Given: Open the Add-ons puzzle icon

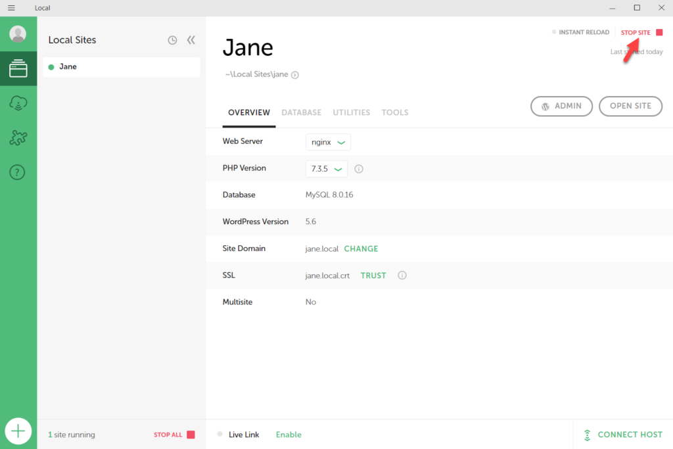Looking at the screenshot, I should click(18, 138).
